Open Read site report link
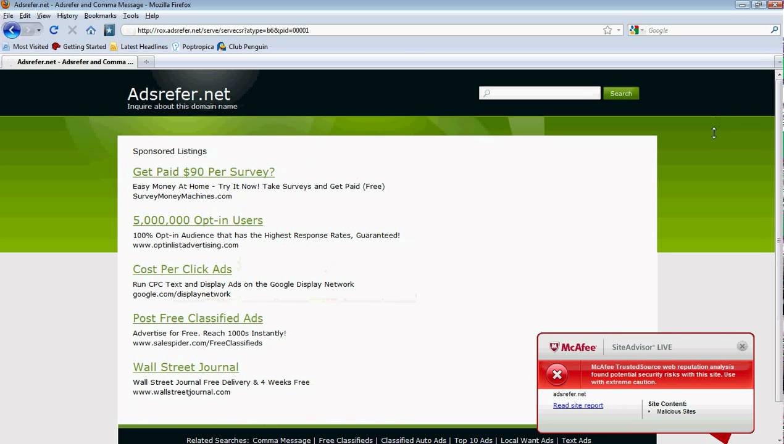The width and height of the screenshot is (784, 444). click(578, 405)
